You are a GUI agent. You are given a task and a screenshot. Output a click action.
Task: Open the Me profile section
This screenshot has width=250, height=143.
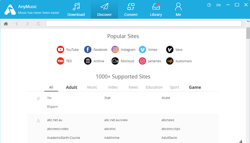point(178,10)
